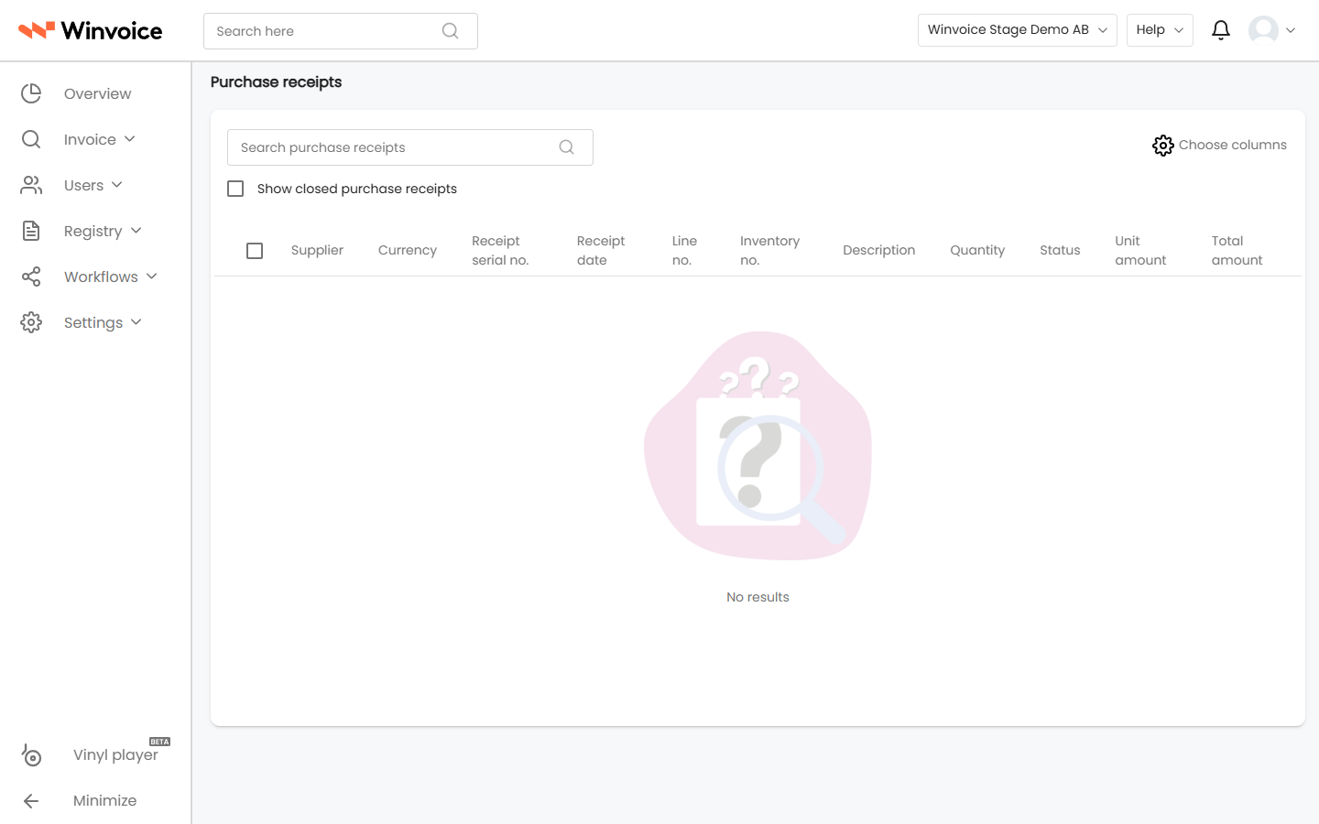Click Receipt date column header
The height and width of the screenshot is (824, 1319).
(x=601, y=250)
